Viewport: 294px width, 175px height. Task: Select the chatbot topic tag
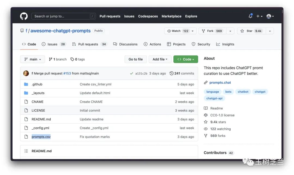[243, 92]
